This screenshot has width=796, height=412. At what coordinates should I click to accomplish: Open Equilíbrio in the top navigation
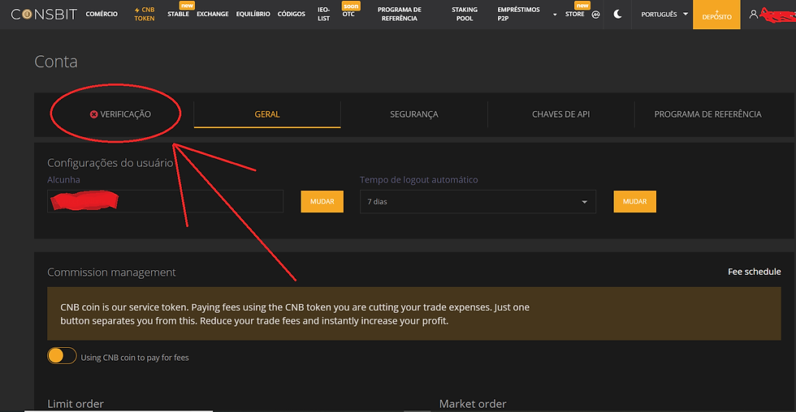[x=253, y=14]
